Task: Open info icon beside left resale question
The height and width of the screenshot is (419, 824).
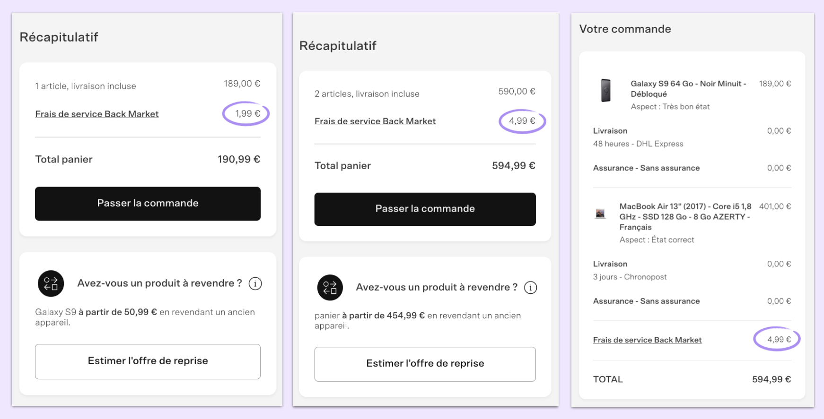Action: click(255, 283)
